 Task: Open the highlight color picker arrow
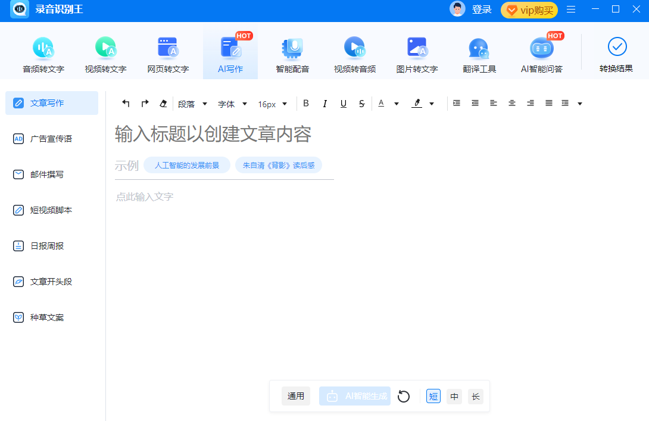(432, 104)
